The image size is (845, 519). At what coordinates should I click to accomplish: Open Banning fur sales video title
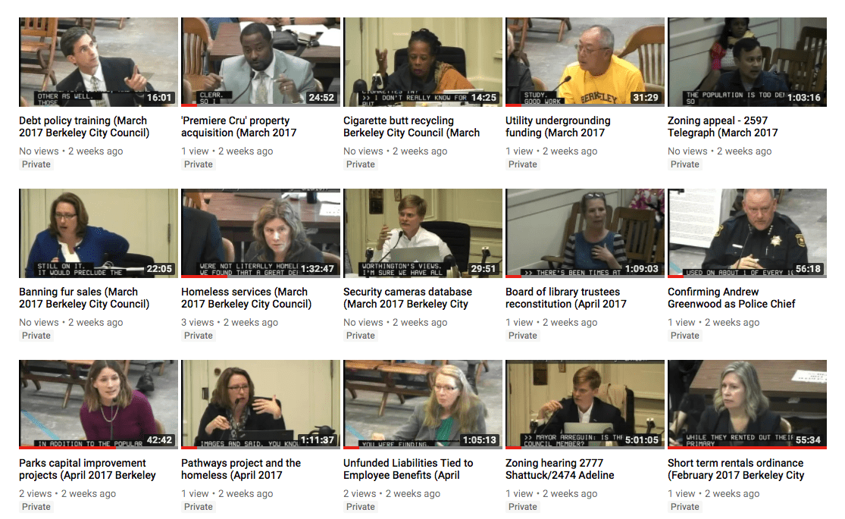(84, 298)
